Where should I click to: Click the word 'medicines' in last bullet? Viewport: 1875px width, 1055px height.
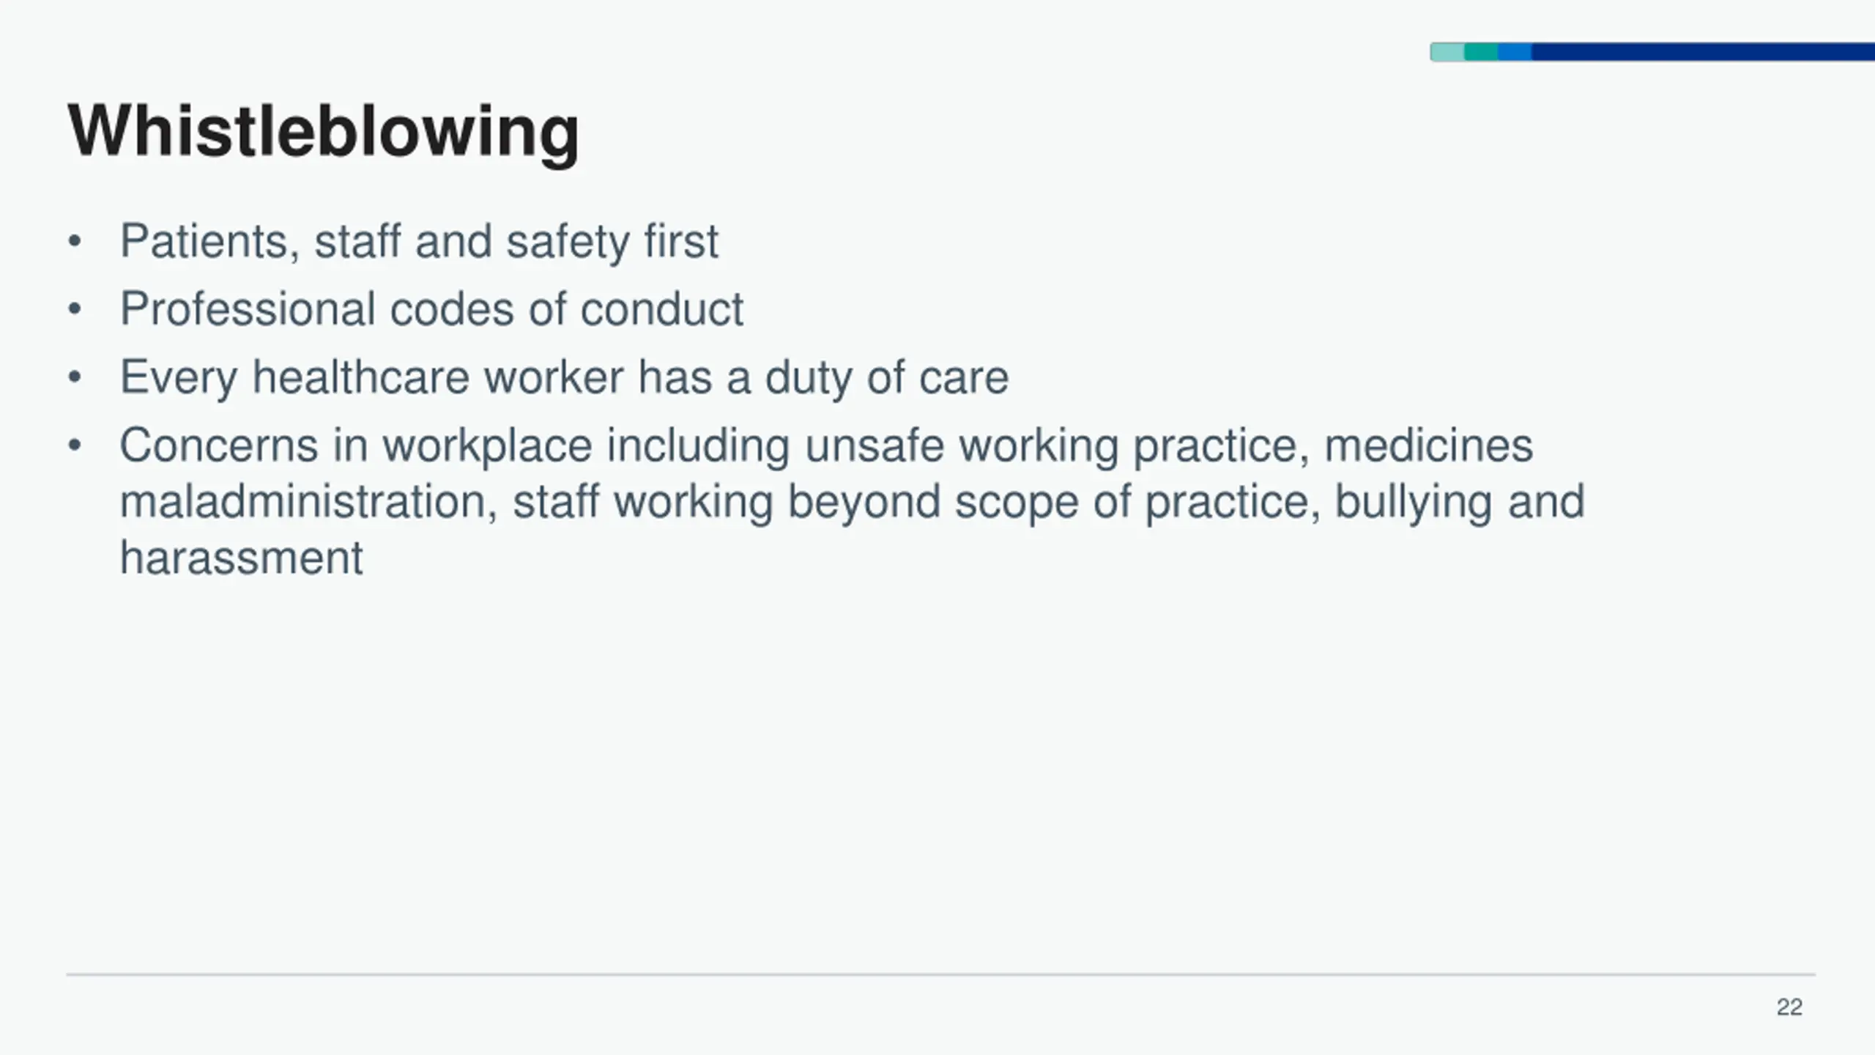pos(1428,445)
